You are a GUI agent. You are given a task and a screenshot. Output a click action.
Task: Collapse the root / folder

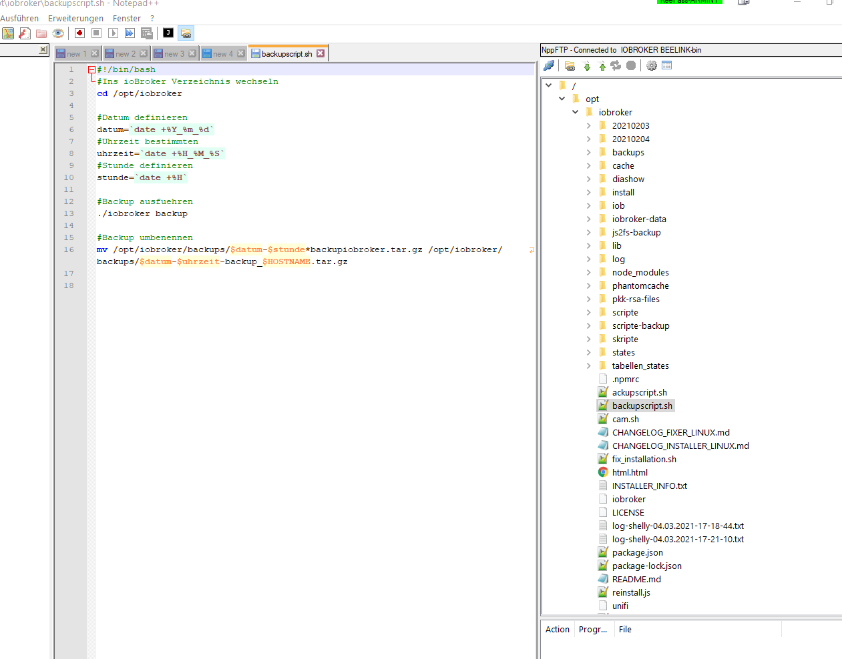(x=548, y=85)
